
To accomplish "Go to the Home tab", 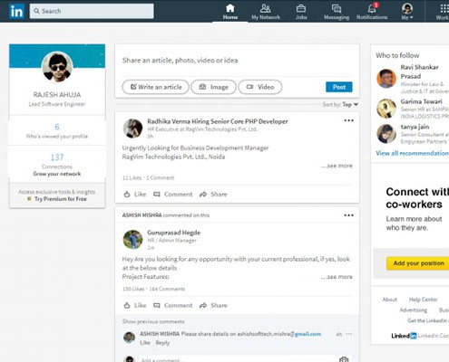I will pos(230,12).
